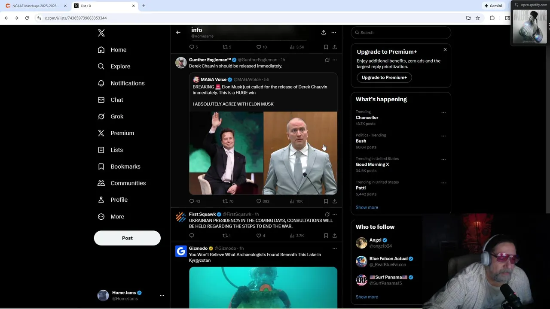Repost Gunther Eagleman's Chauvin post
This screenshot has height=309, width=550.
point(225,201)
